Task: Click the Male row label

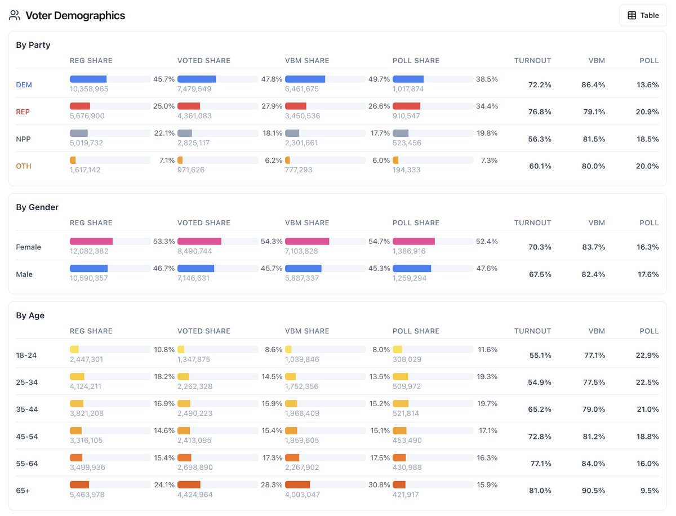Action: pyautogui.click(x=24, y=274)
